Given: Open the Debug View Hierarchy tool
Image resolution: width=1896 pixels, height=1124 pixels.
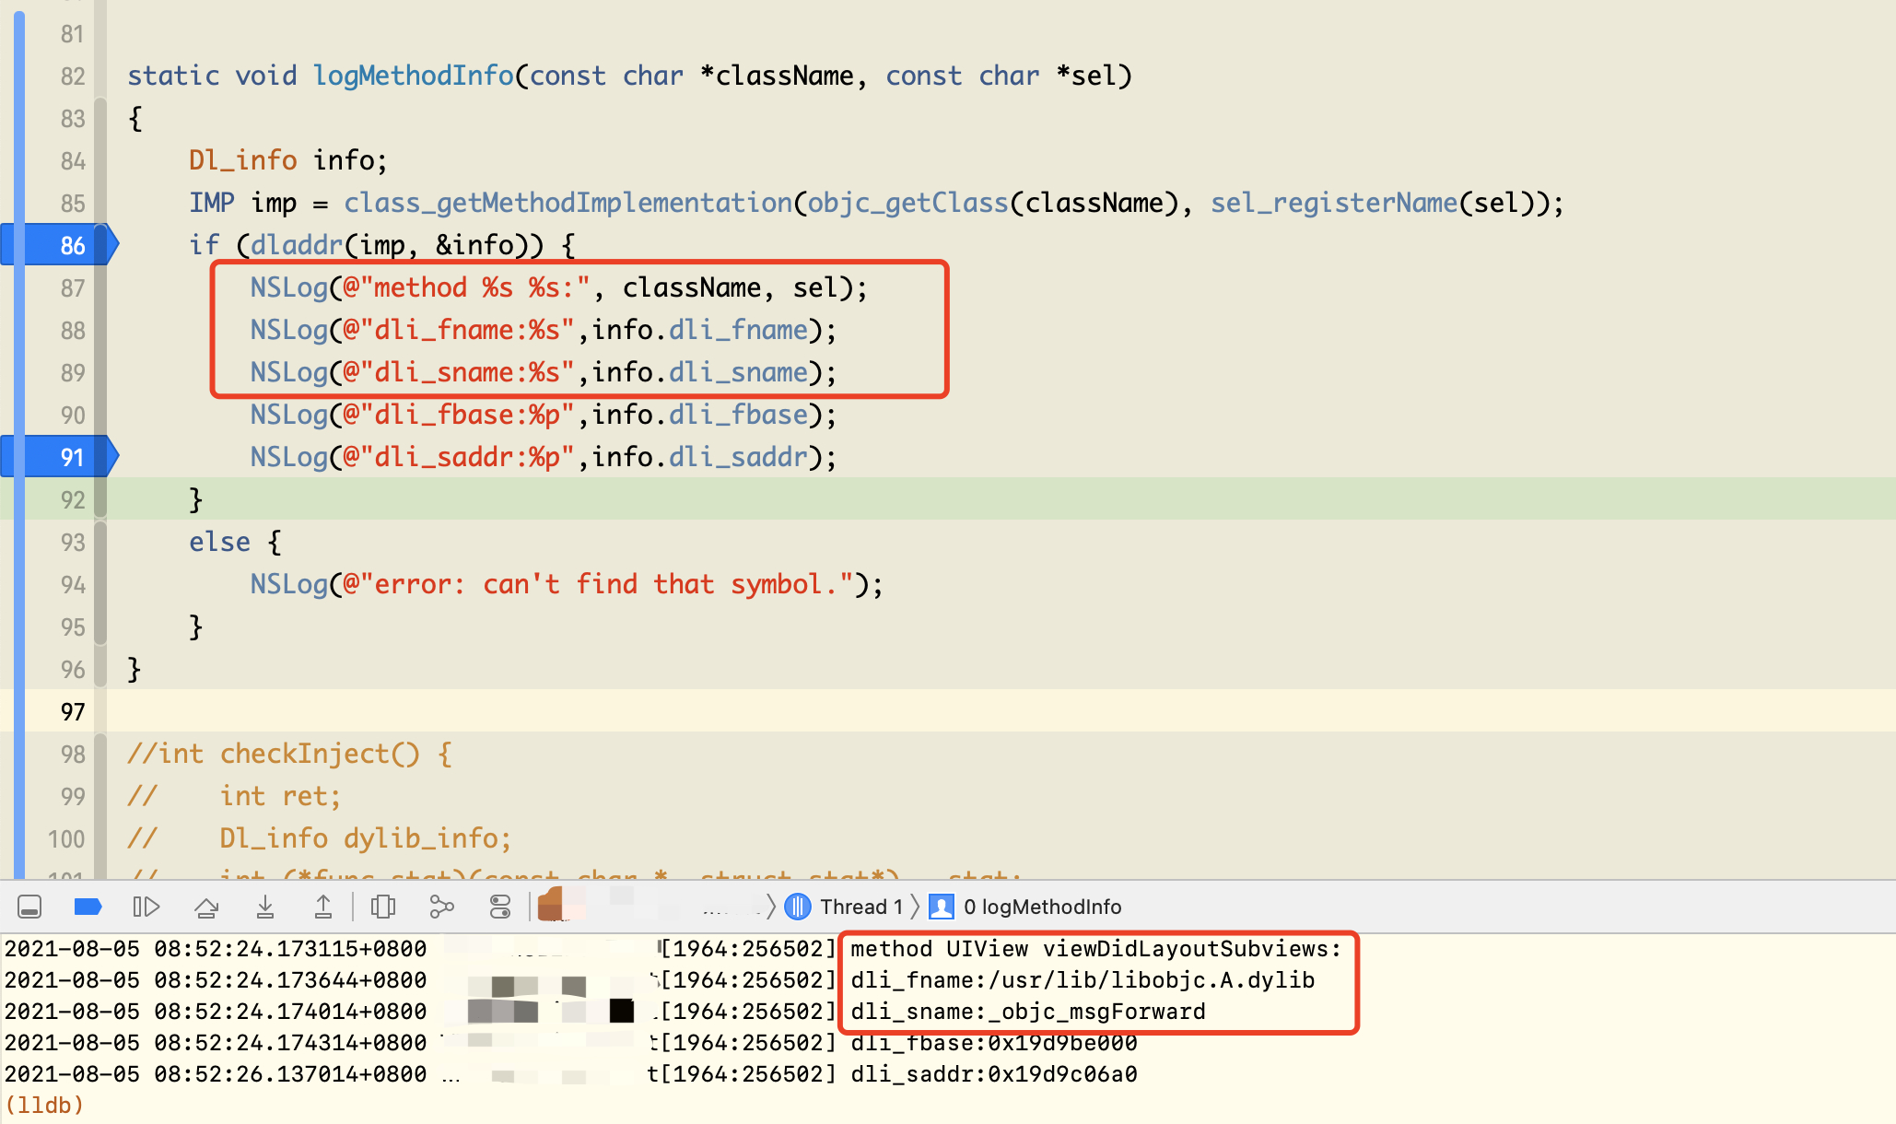Looking at the screenshot, I should click(383, 907).
